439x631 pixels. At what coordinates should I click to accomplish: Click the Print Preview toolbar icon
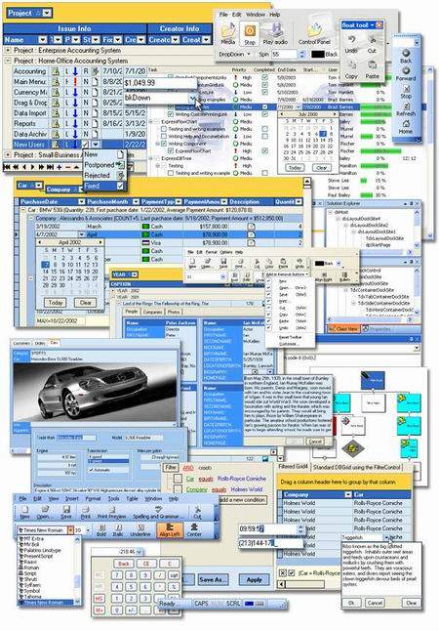tap(112, 510)
